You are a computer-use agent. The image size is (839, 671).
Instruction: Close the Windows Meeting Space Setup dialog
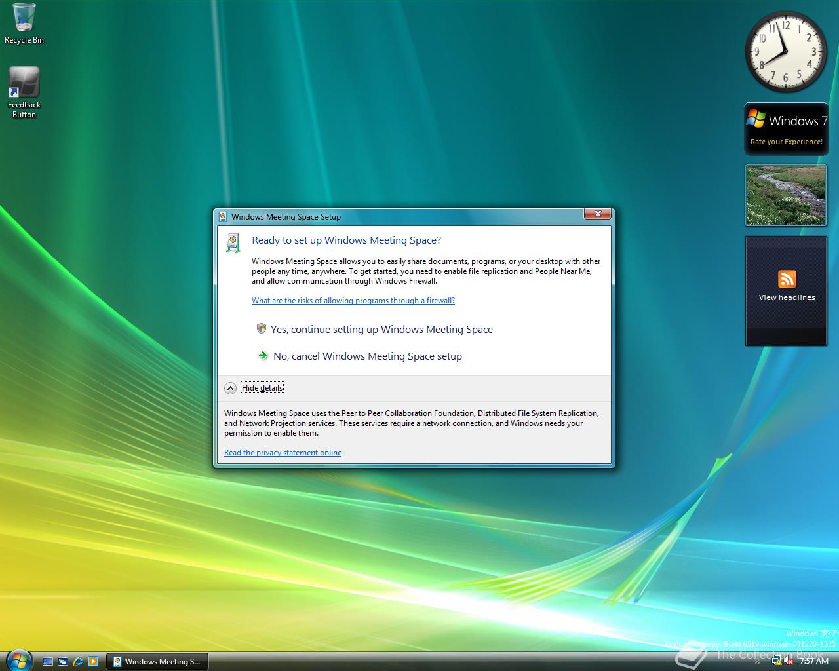point(598,214)
